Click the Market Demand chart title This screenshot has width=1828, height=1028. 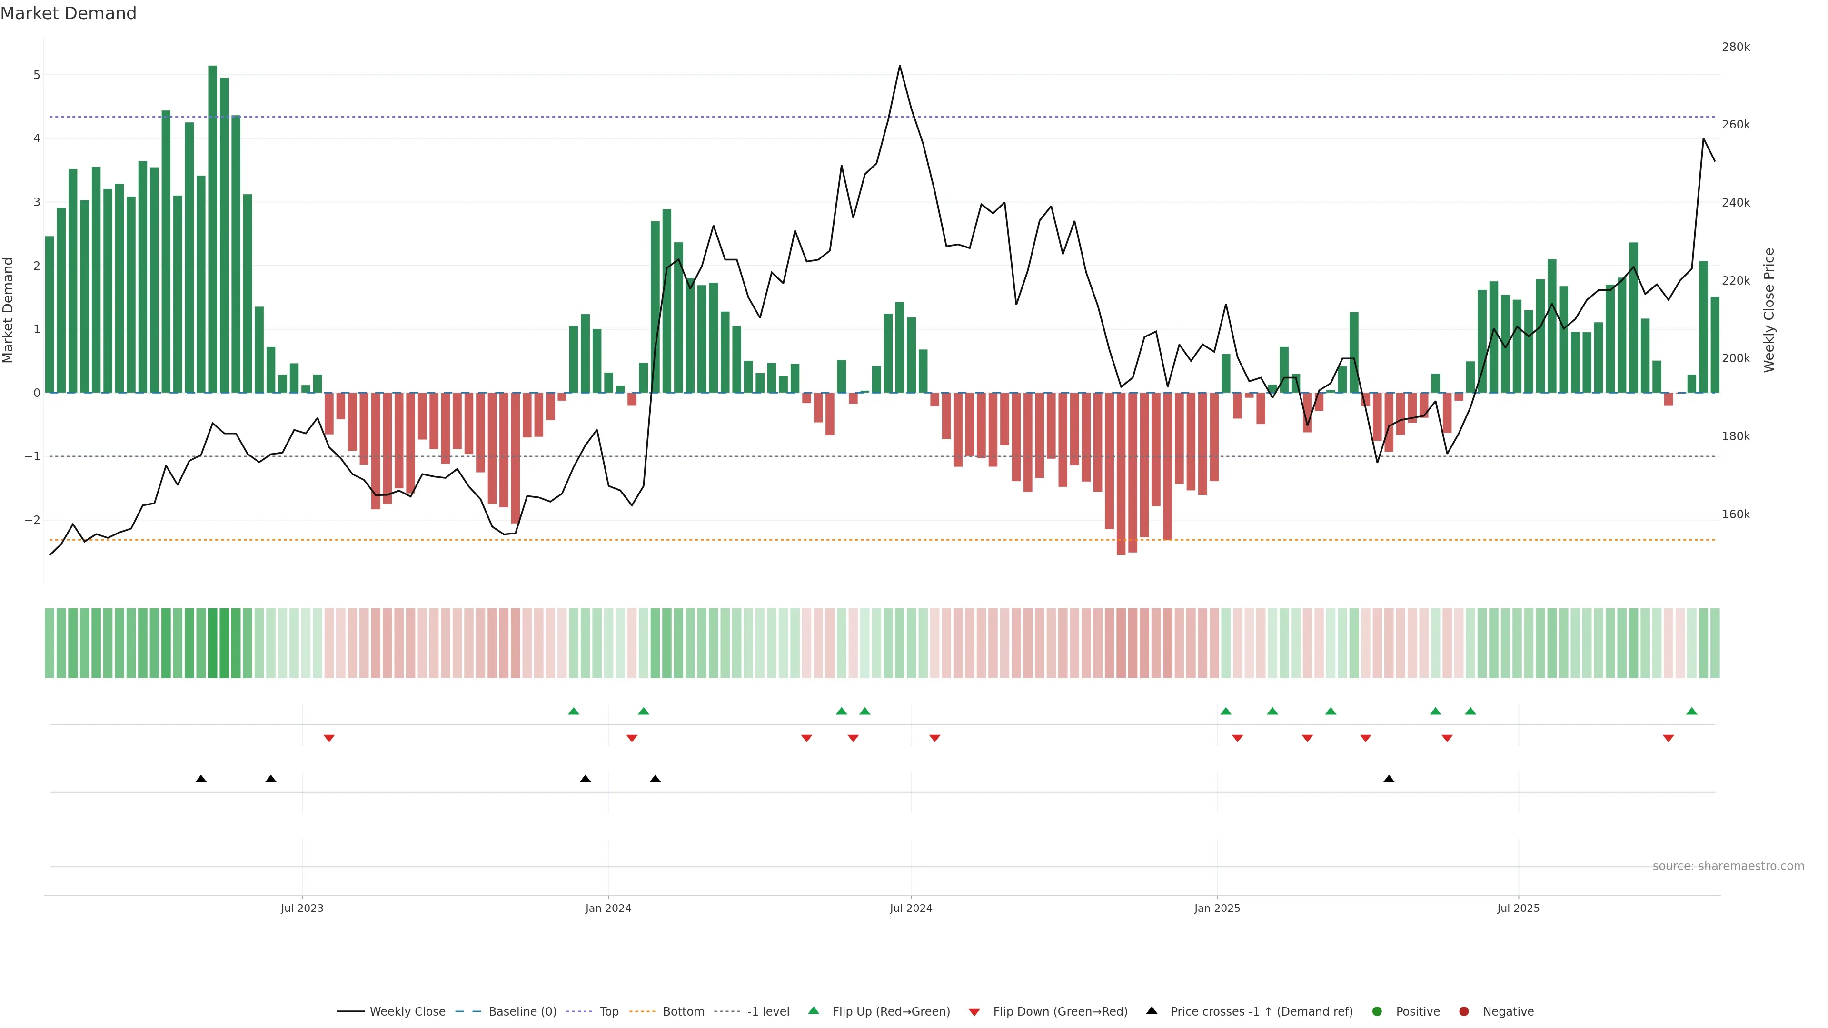tap(68, 13)
